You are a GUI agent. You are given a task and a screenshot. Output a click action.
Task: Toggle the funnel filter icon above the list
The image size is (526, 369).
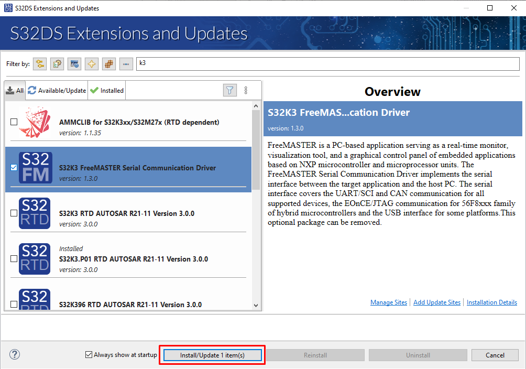(x=229, y=90)
